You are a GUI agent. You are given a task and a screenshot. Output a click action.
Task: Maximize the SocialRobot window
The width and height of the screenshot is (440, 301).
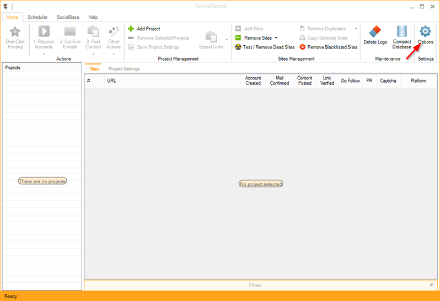tap(422, 7)
